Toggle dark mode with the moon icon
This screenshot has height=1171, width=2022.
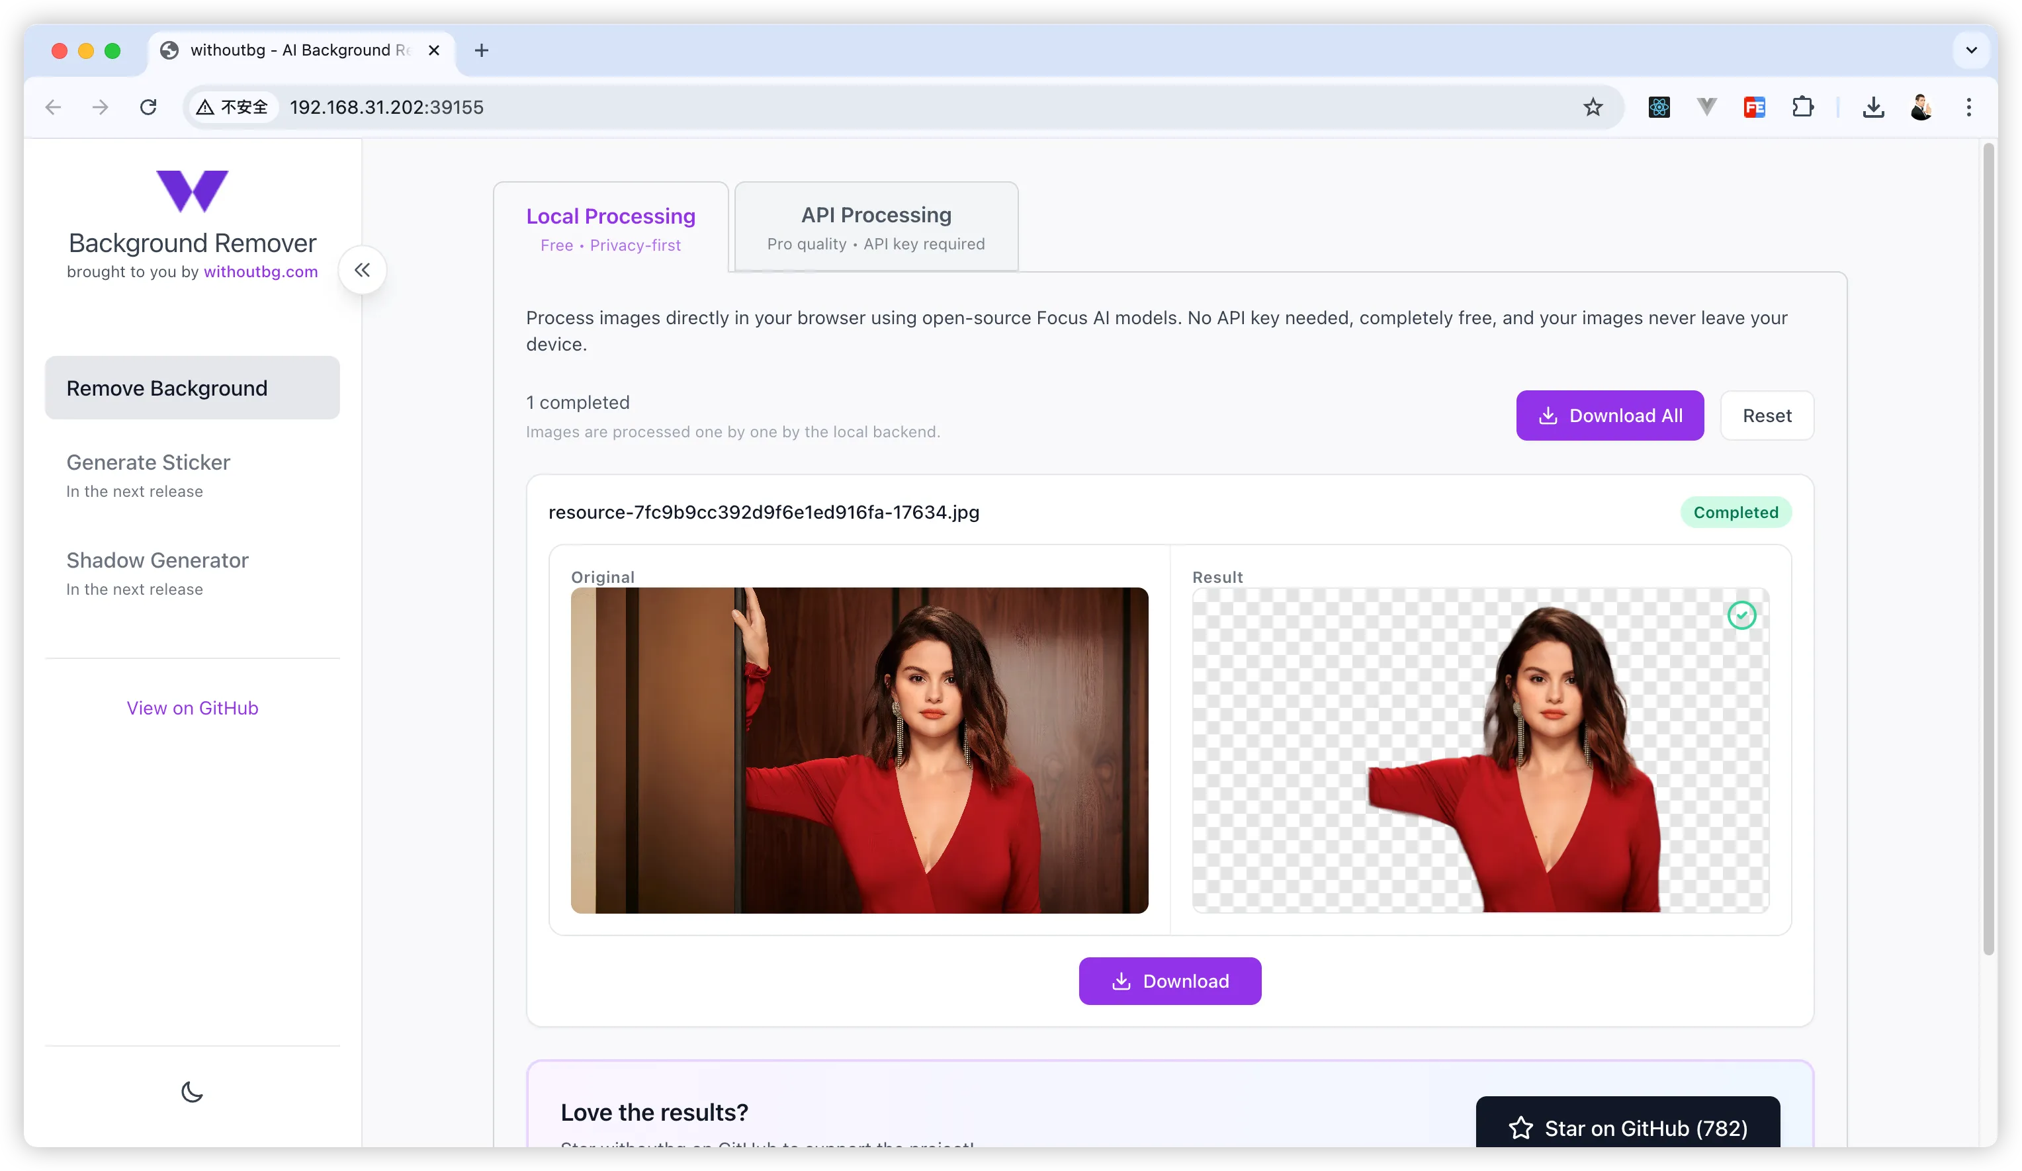(192, 1092)
